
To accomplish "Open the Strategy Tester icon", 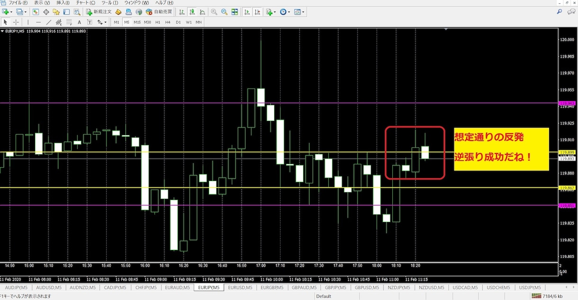I will tap(77, 12).
